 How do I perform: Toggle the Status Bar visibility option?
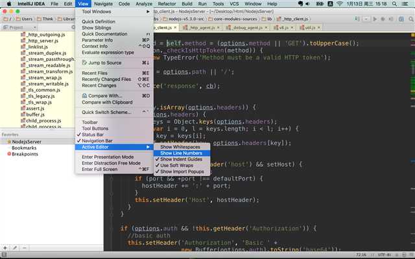114,135
